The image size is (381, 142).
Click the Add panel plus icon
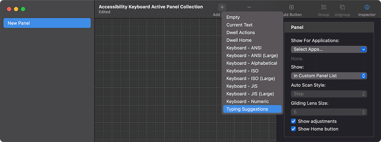tap(222, 7)
